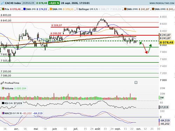Click the 7 600 price axis value
Image resolution: width=175 pixels, height=131 pixels.
pos(163,59)
